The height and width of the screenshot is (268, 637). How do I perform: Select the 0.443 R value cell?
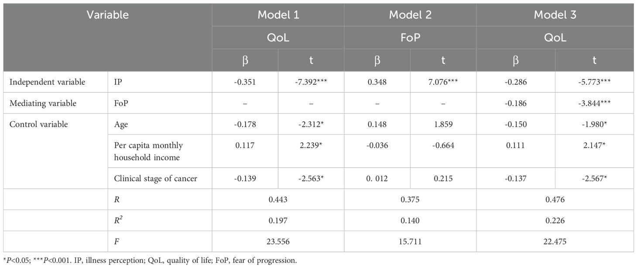coord(278,199)
